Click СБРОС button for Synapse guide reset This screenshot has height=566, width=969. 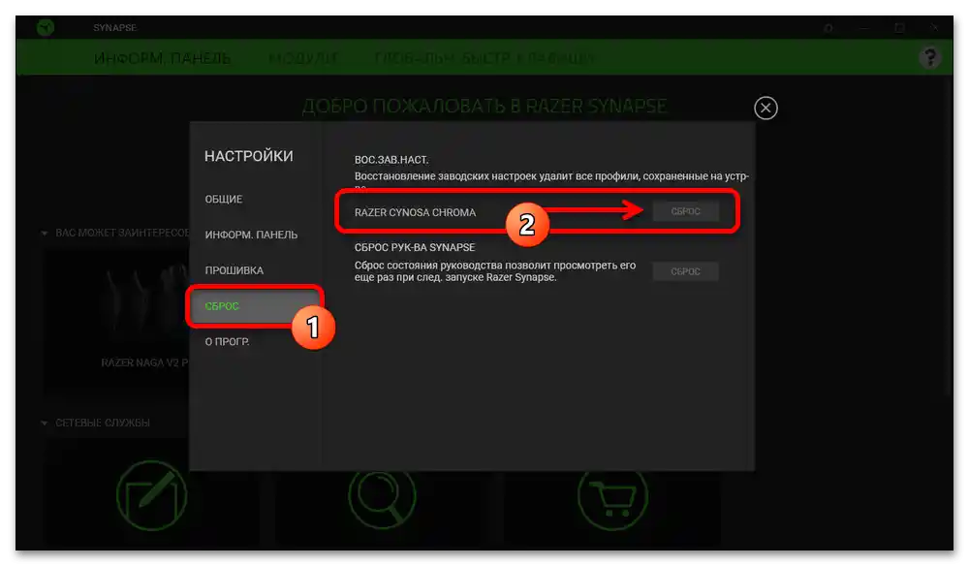(x=685, y=272)
